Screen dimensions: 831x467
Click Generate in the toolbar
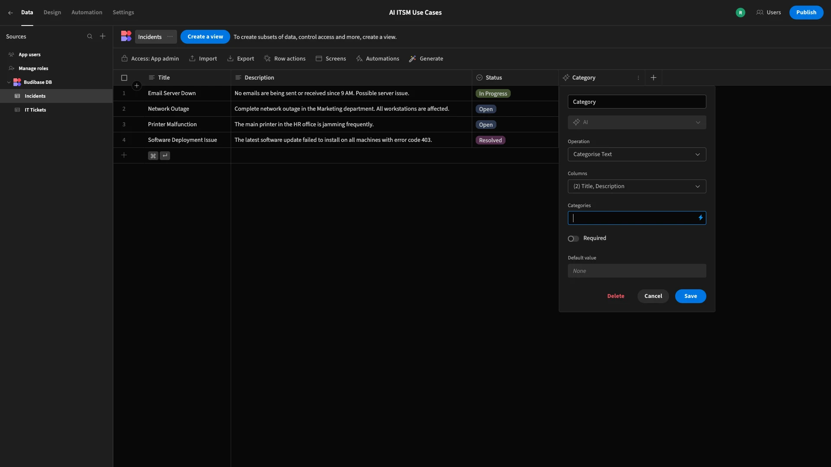click(426, 58)
